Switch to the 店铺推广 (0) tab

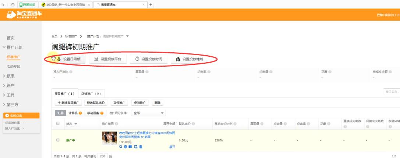[x=91, y=94]
